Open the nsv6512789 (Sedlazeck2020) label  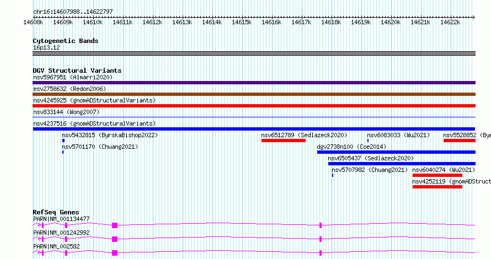(305, 135)
